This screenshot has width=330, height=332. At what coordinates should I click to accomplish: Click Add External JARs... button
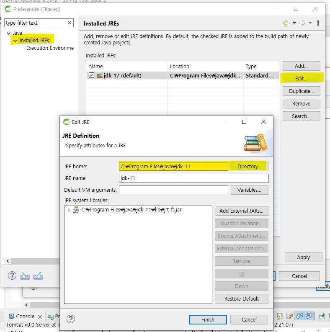(242, 211)
